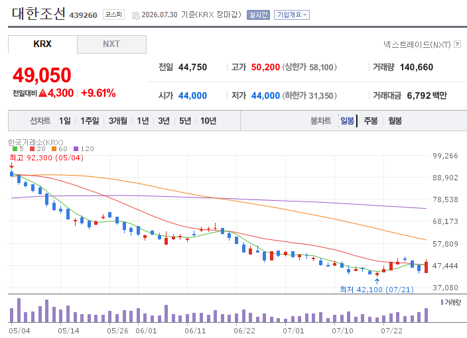Click the 고가 value 50,200
Viewport: 467px width, 338px height.
(265, 67)
